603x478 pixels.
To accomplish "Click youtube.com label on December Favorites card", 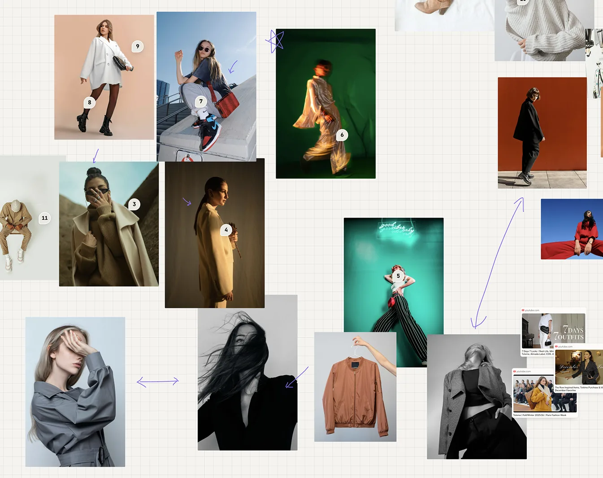I will tap(565, 346).
